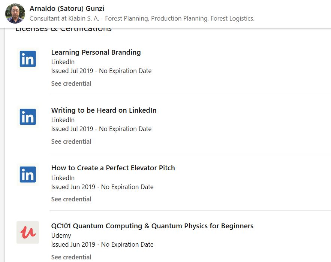Open How to Create a Perfect Elevator Pitch
The height and width of the screenshot is (262, 331).
pyautogui.click(x=113, y=168)
